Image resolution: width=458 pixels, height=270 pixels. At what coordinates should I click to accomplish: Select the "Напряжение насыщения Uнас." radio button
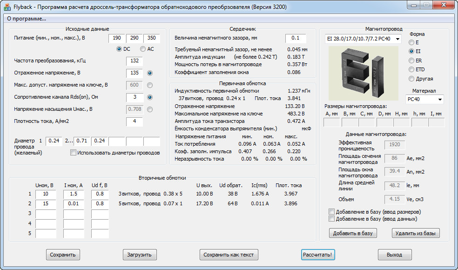point(150,109)
